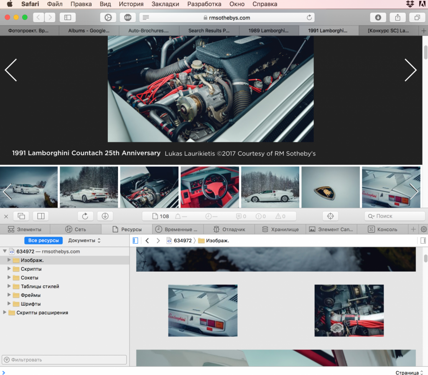Show all tabs overview icon
This screenshot has height=375, width=428.
[x=417, y=18]
